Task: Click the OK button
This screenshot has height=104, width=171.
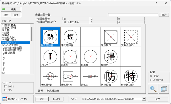Action: click(x=42, y=99)
